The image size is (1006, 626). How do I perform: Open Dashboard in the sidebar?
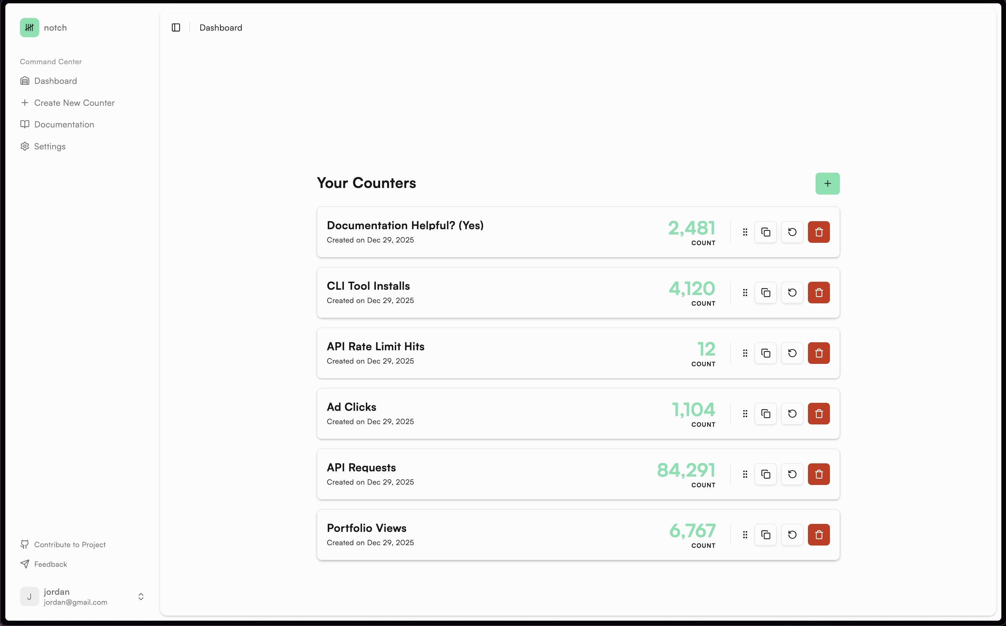49,81
